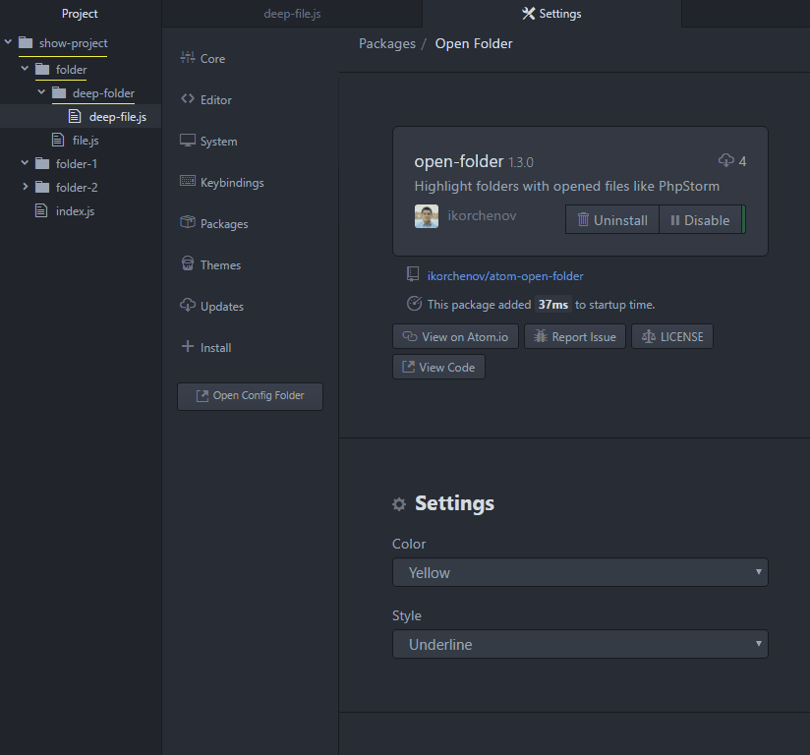
Task: Switch to the Settings tab
Action: click(551, 14)
